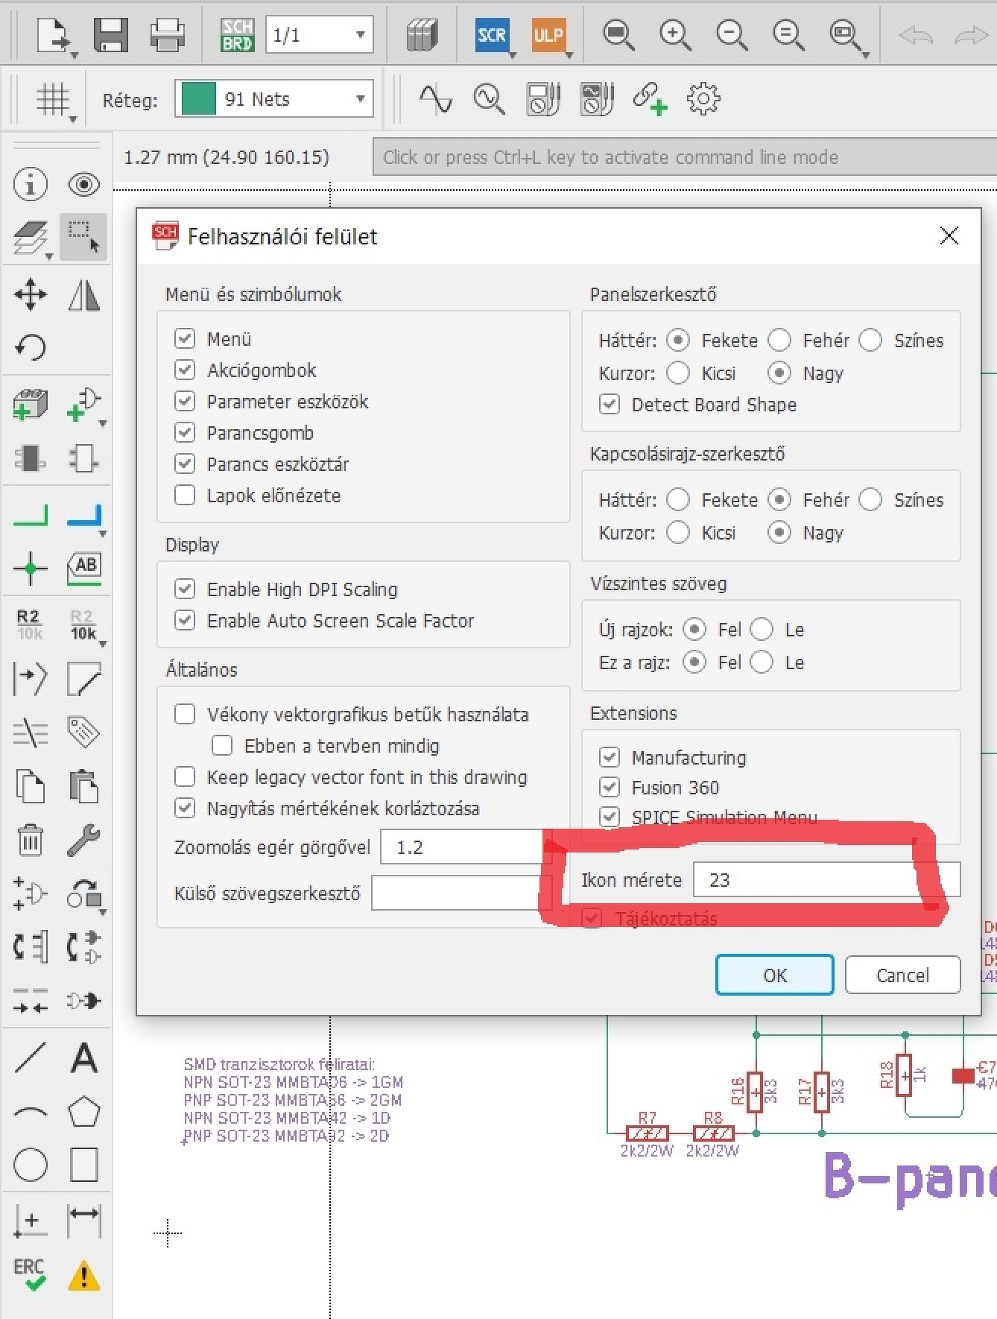Viewport: 997px width, 1319px height.
Task: Select the Rotate tool
Action: click(x=31, y=347)
